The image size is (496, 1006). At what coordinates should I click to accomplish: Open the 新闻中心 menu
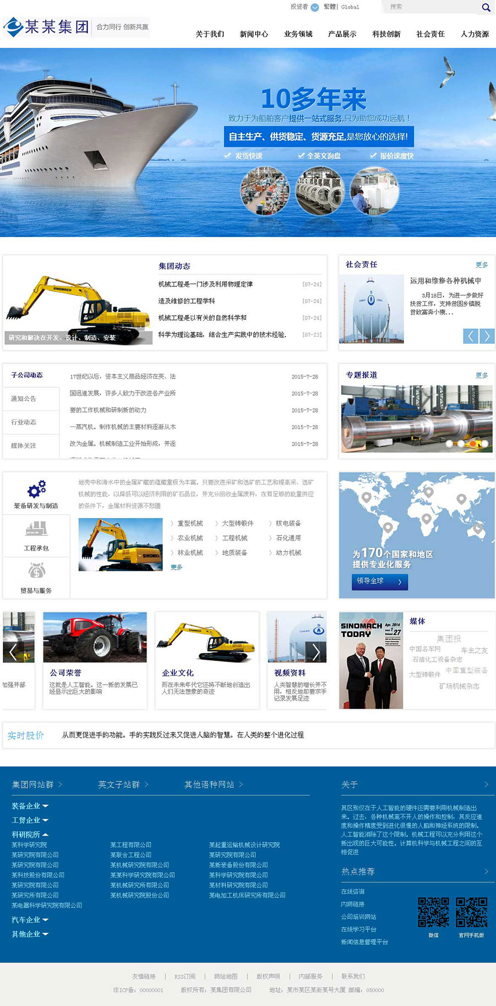click(x=254, y=34)
